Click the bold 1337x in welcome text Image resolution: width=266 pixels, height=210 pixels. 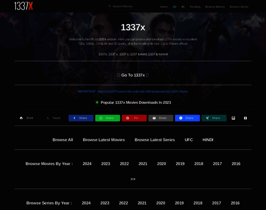(x=102, y=39)
